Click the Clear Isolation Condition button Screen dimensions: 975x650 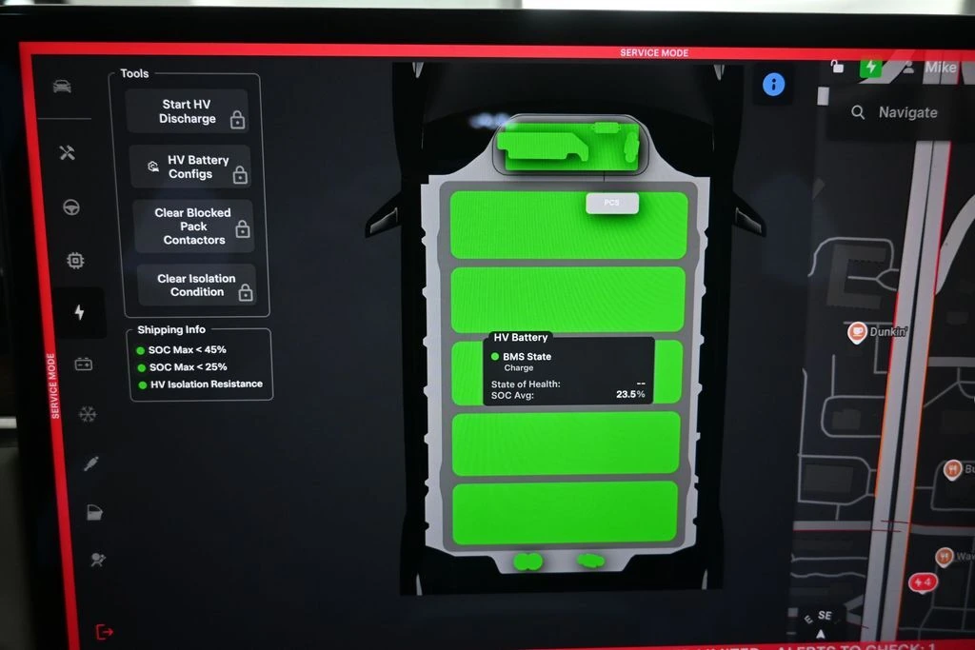(x=197, y=286)
